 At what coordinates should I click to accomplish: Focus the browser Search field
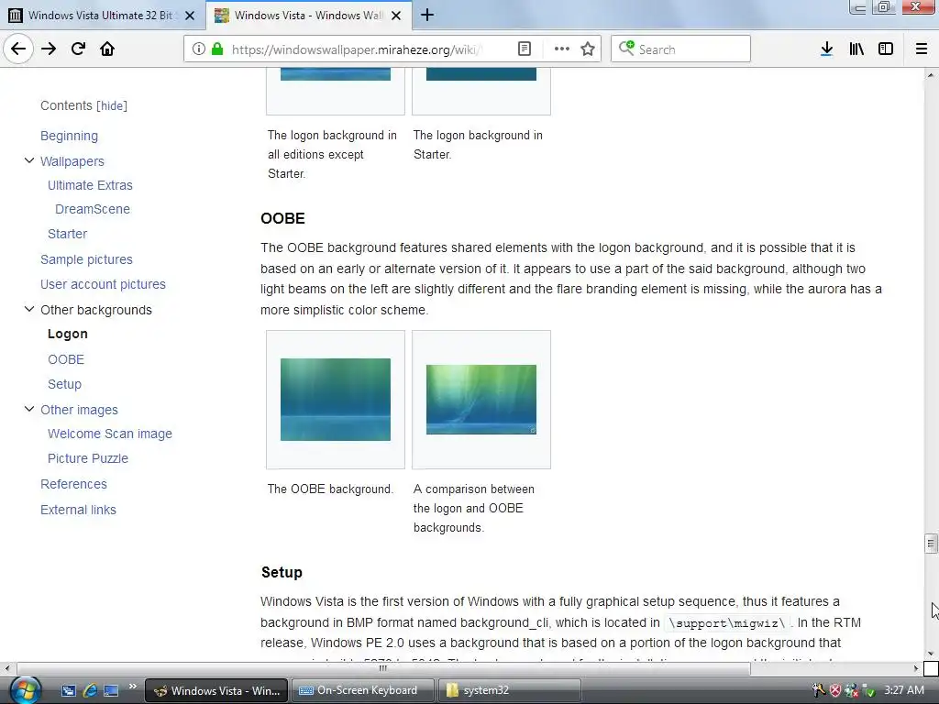tap(681, 49)
